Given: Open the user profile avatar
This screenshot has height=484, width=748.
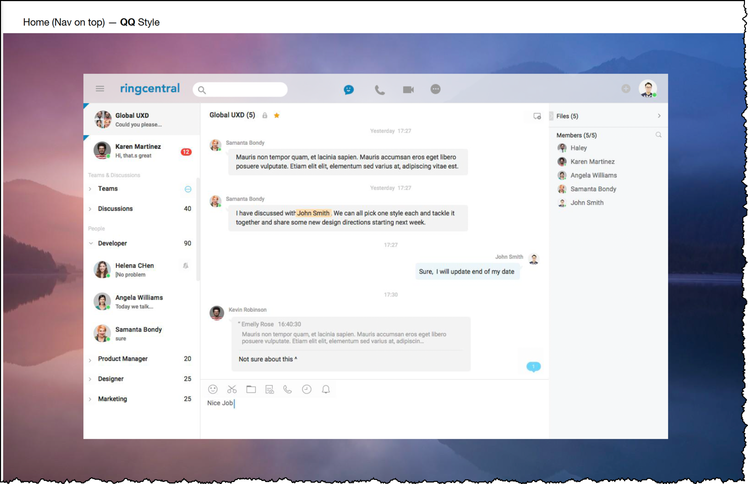Looking at the screenshot, I should [x=648, y=88].
